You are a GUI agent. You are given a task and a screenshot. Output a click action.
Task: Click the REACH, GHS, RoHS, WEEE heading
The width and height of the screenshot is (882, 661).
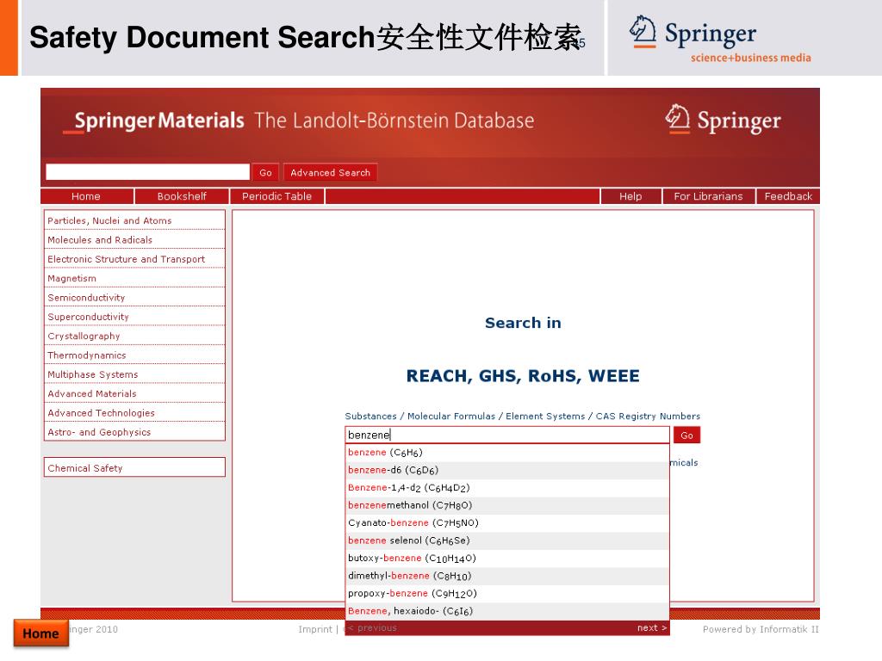tap(523, 375)
